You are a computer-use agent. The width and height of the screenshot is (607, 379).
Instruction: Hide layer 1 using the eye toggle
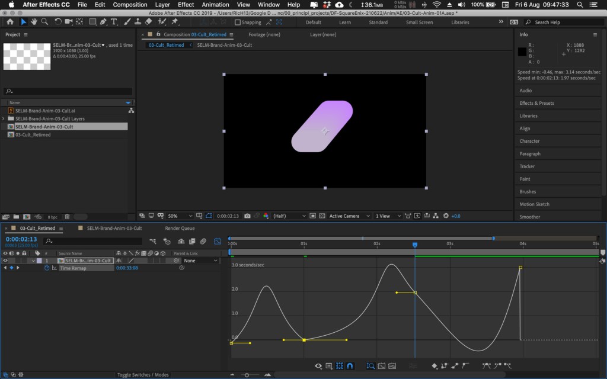5,261
